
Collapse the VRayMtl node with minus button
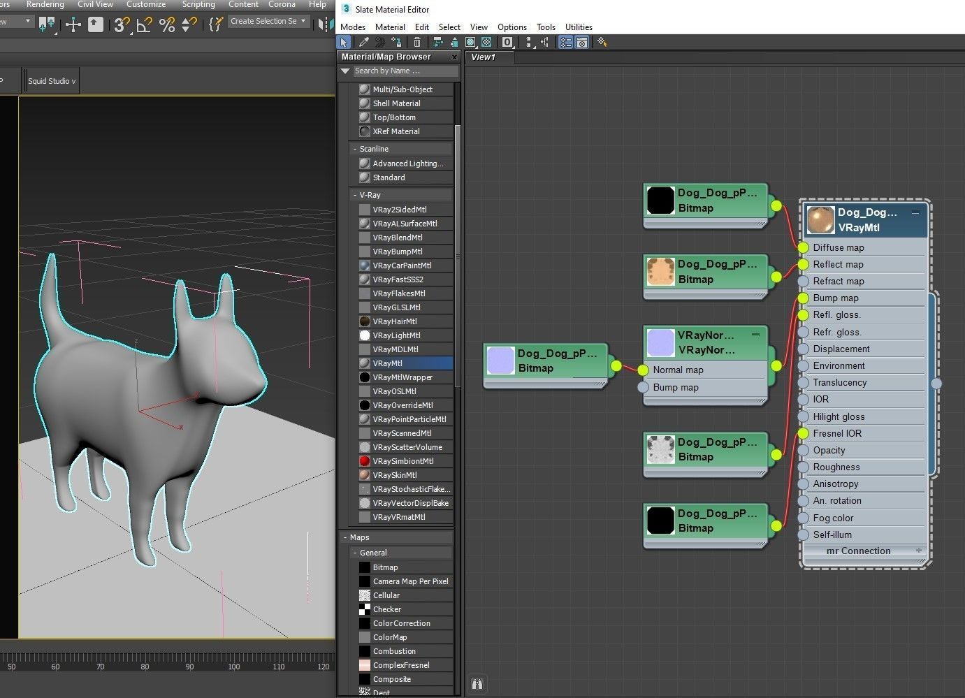[915, 212]
